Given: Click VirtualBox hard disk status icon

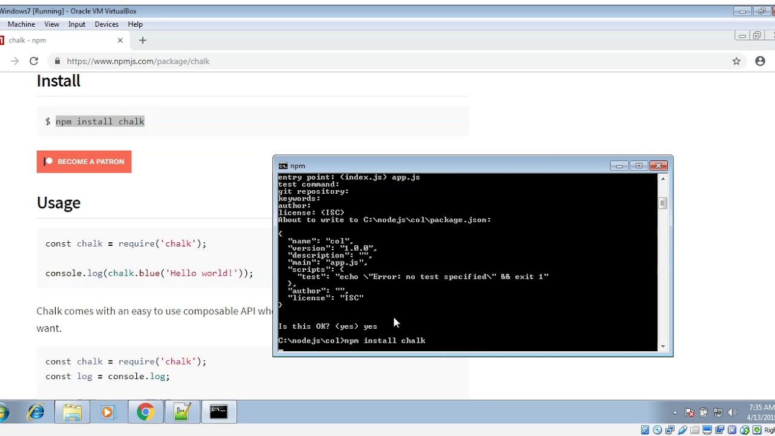Looking at the screenshot, I should (645, 430).
